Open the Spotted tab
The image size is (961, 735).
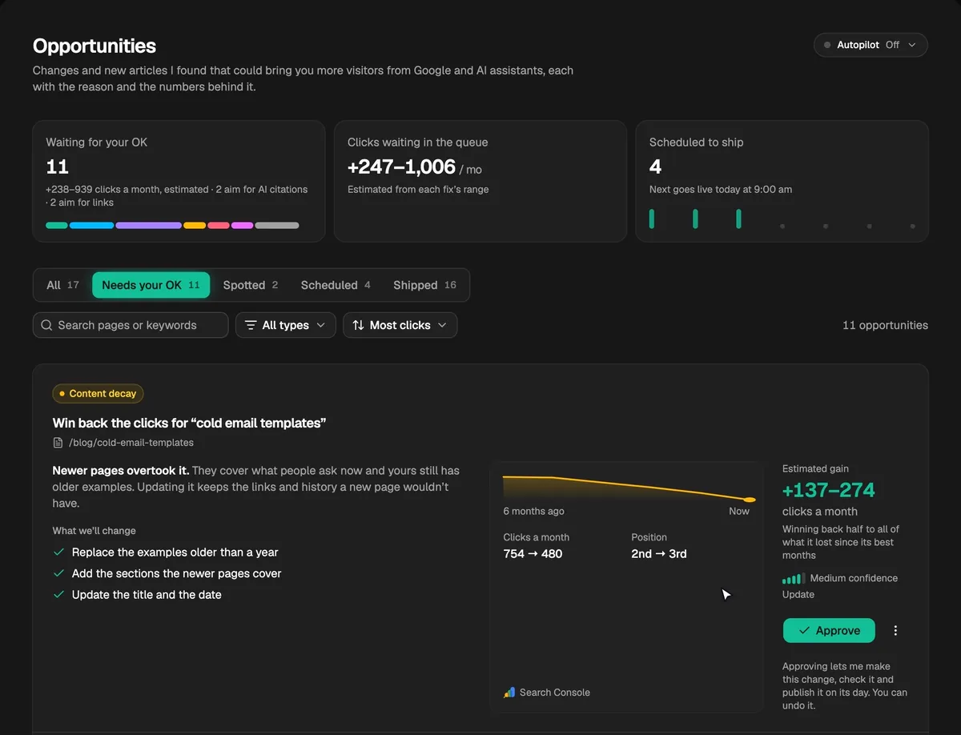coord(251,285)
